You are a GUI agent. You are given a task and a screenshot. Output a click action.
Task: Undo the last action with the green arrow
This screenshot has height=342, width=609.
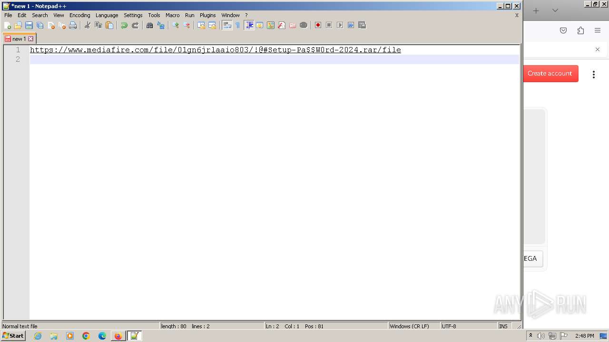pyautogui.click(x=124, y=25)
